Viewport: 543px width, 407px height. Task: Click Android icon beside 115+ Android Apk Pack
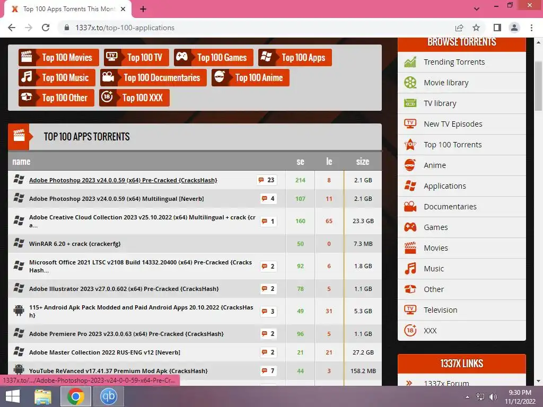click(19, 311)
